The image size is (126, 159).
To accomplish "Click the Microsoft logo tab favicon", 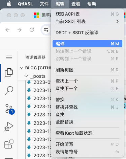I will pyautogui.click(x=36, y=15).
